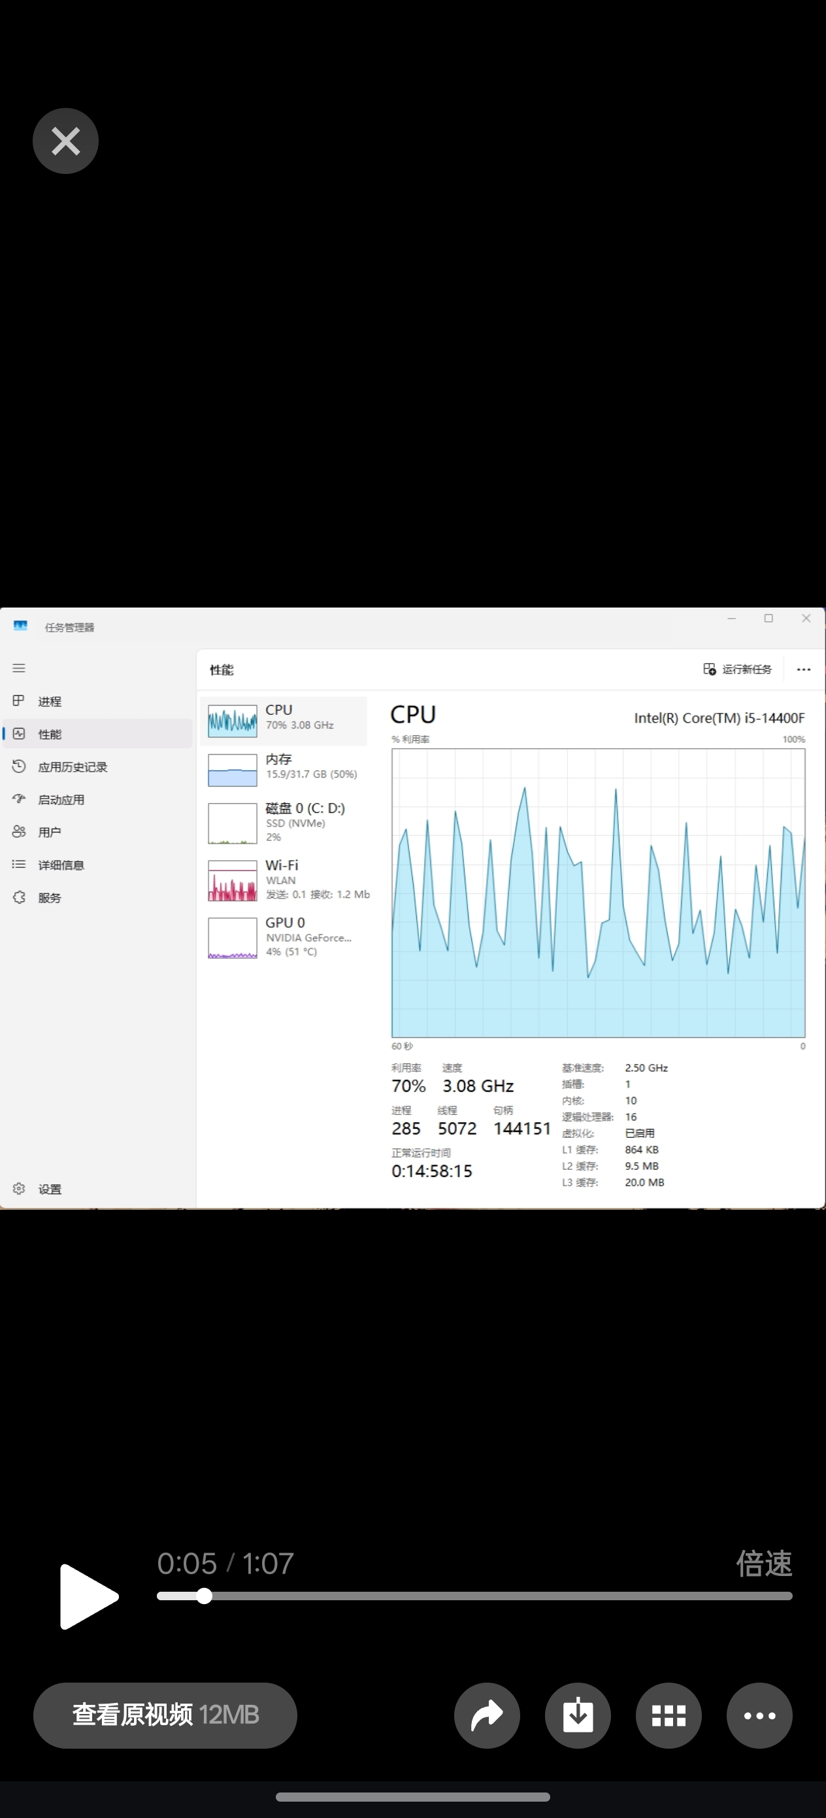Open the performance page three-dot menu
The height and width of the screenshot is (1818, 826).
(803, 669)
